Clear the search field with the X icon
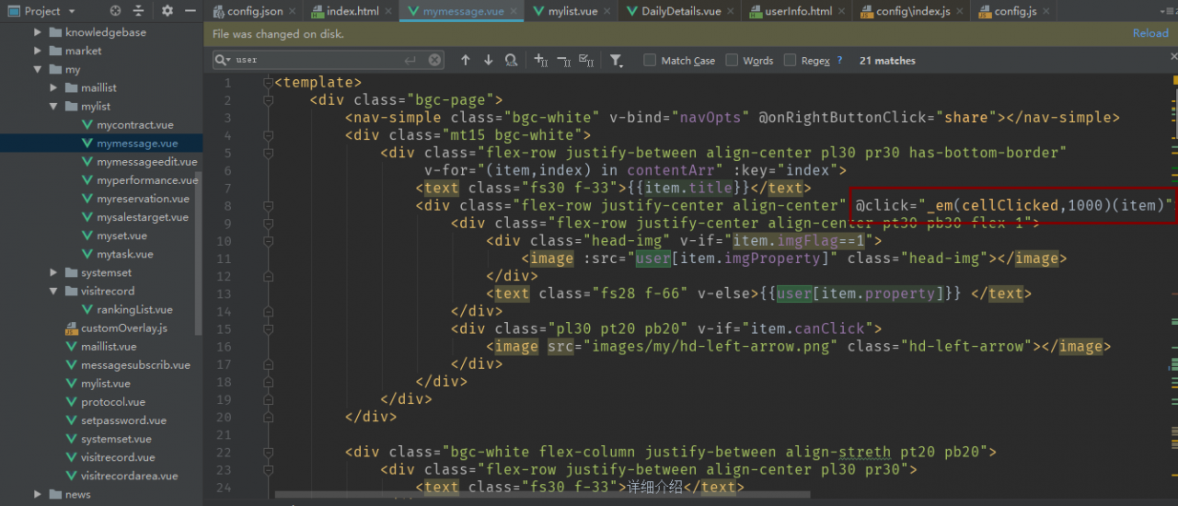This screenshot has width=1178, height=506. click(x=434, y=60)
